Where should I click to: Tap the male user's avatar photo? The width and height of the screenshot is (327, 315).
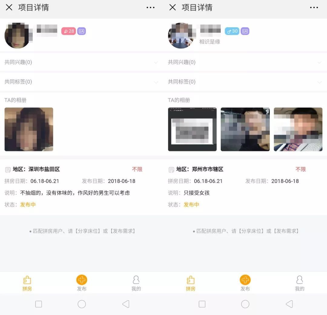point(181,36)
